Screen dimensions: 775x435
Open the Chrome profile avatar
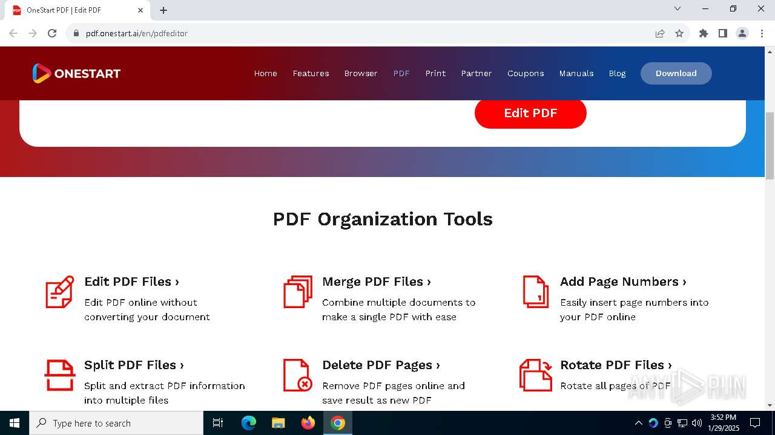[x=742, y=33]
